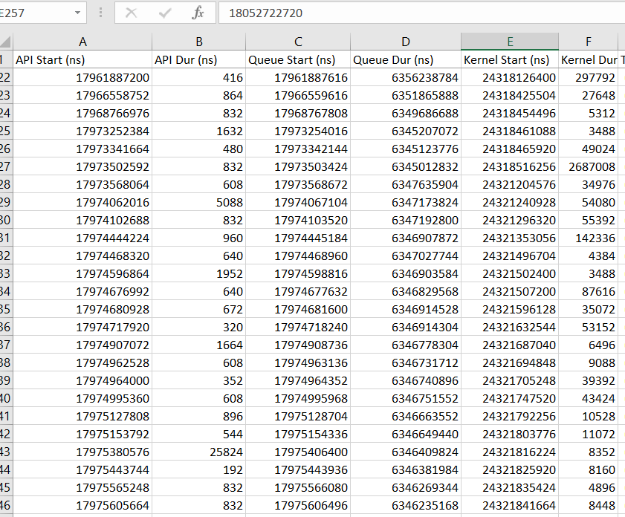This screenshot has height=517, width=625.
Task: Click the Name Box cell reference field
Action: click(x=36, y=13)
